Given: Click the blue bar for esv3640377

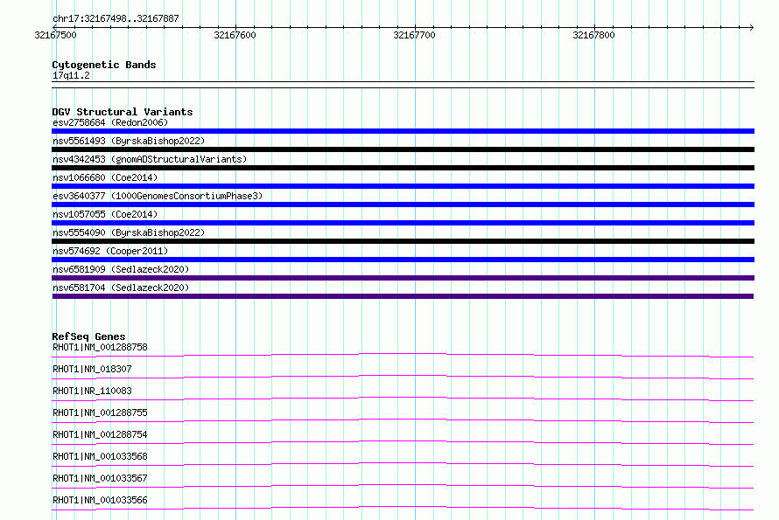Looking at the screenshot, I should [403, 205].
